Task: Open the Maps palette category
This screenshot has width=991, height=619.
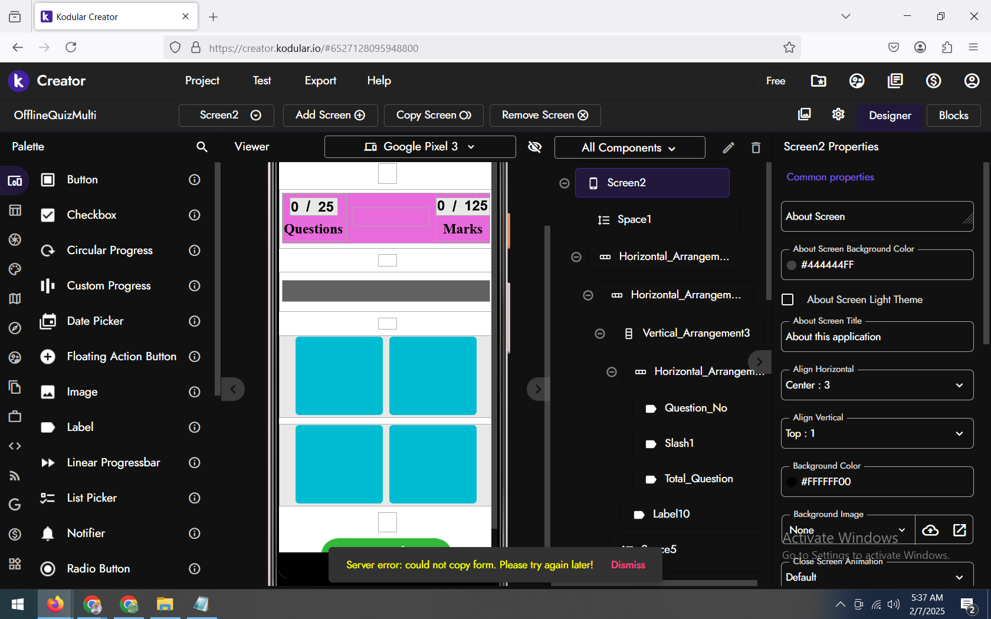Action: 15,299
